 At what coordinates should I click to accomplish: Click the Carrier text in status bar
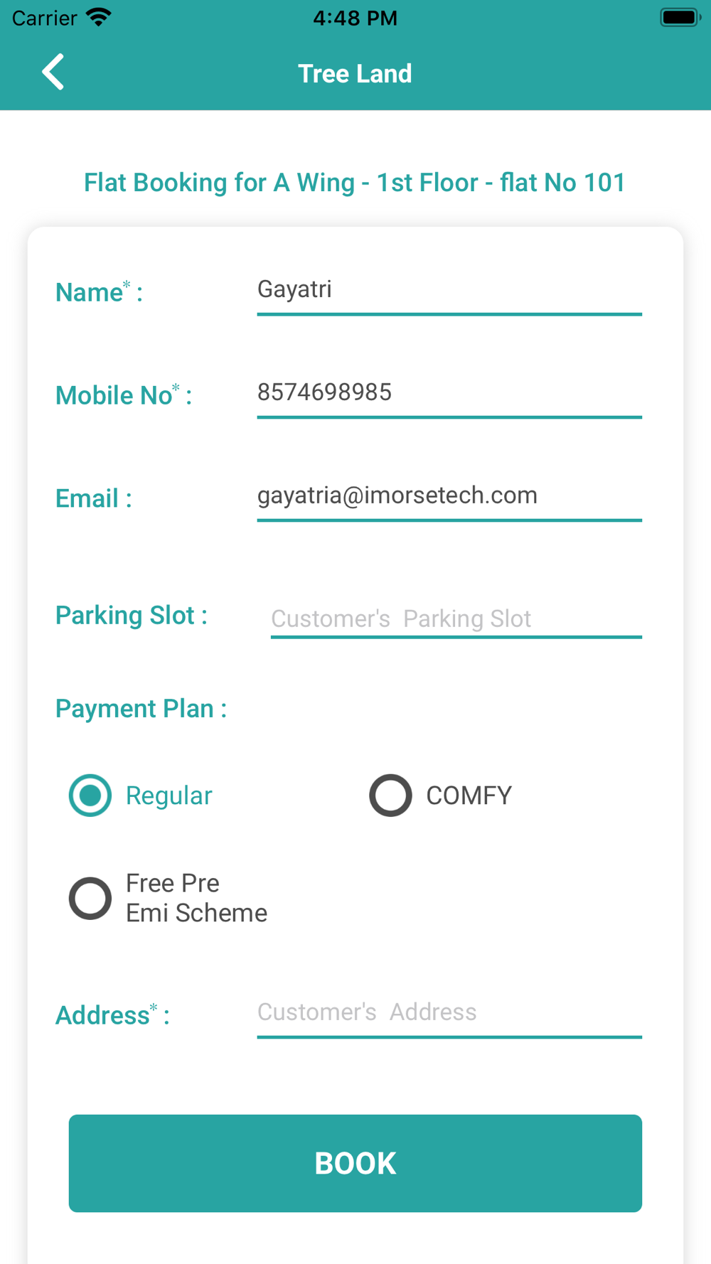click(x=44, y=18)
